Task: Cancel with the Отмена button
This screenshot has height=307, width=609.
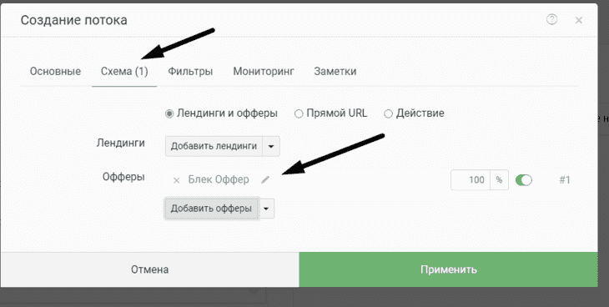Action: click(150, 269)
